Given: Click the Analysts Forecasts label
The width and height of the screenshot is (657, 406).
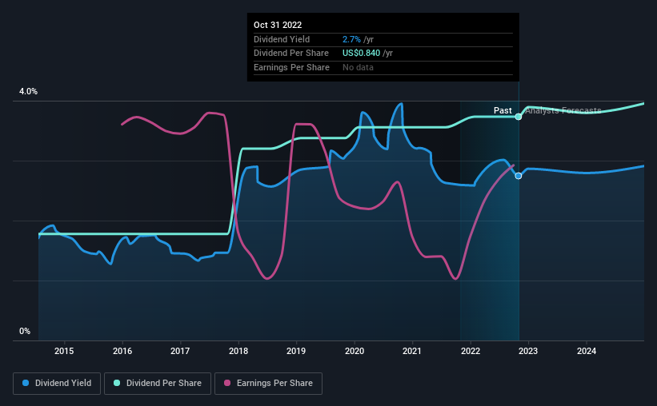Looking at the screenshot, I should 563,110.
